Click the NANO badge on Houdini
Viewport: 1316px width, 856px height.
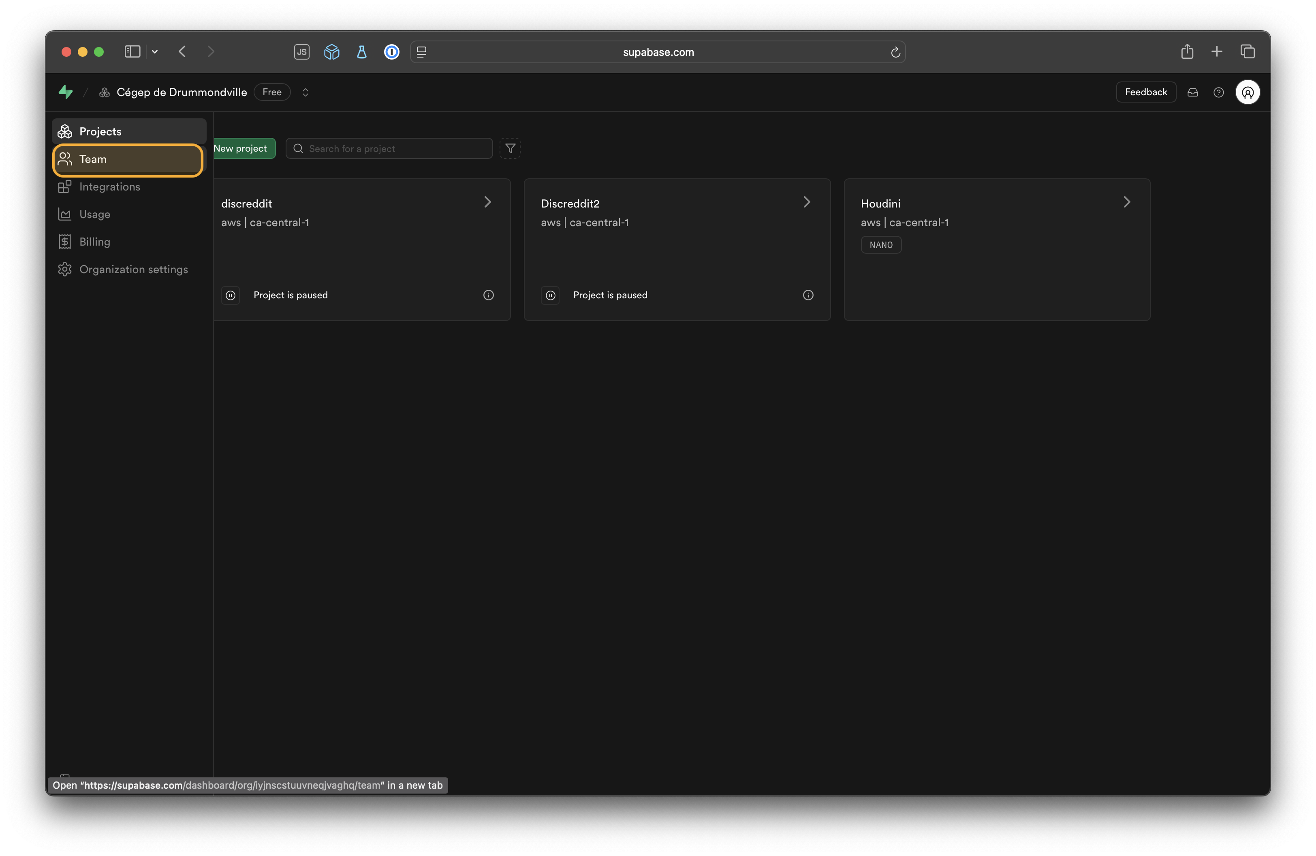point(881,245)
